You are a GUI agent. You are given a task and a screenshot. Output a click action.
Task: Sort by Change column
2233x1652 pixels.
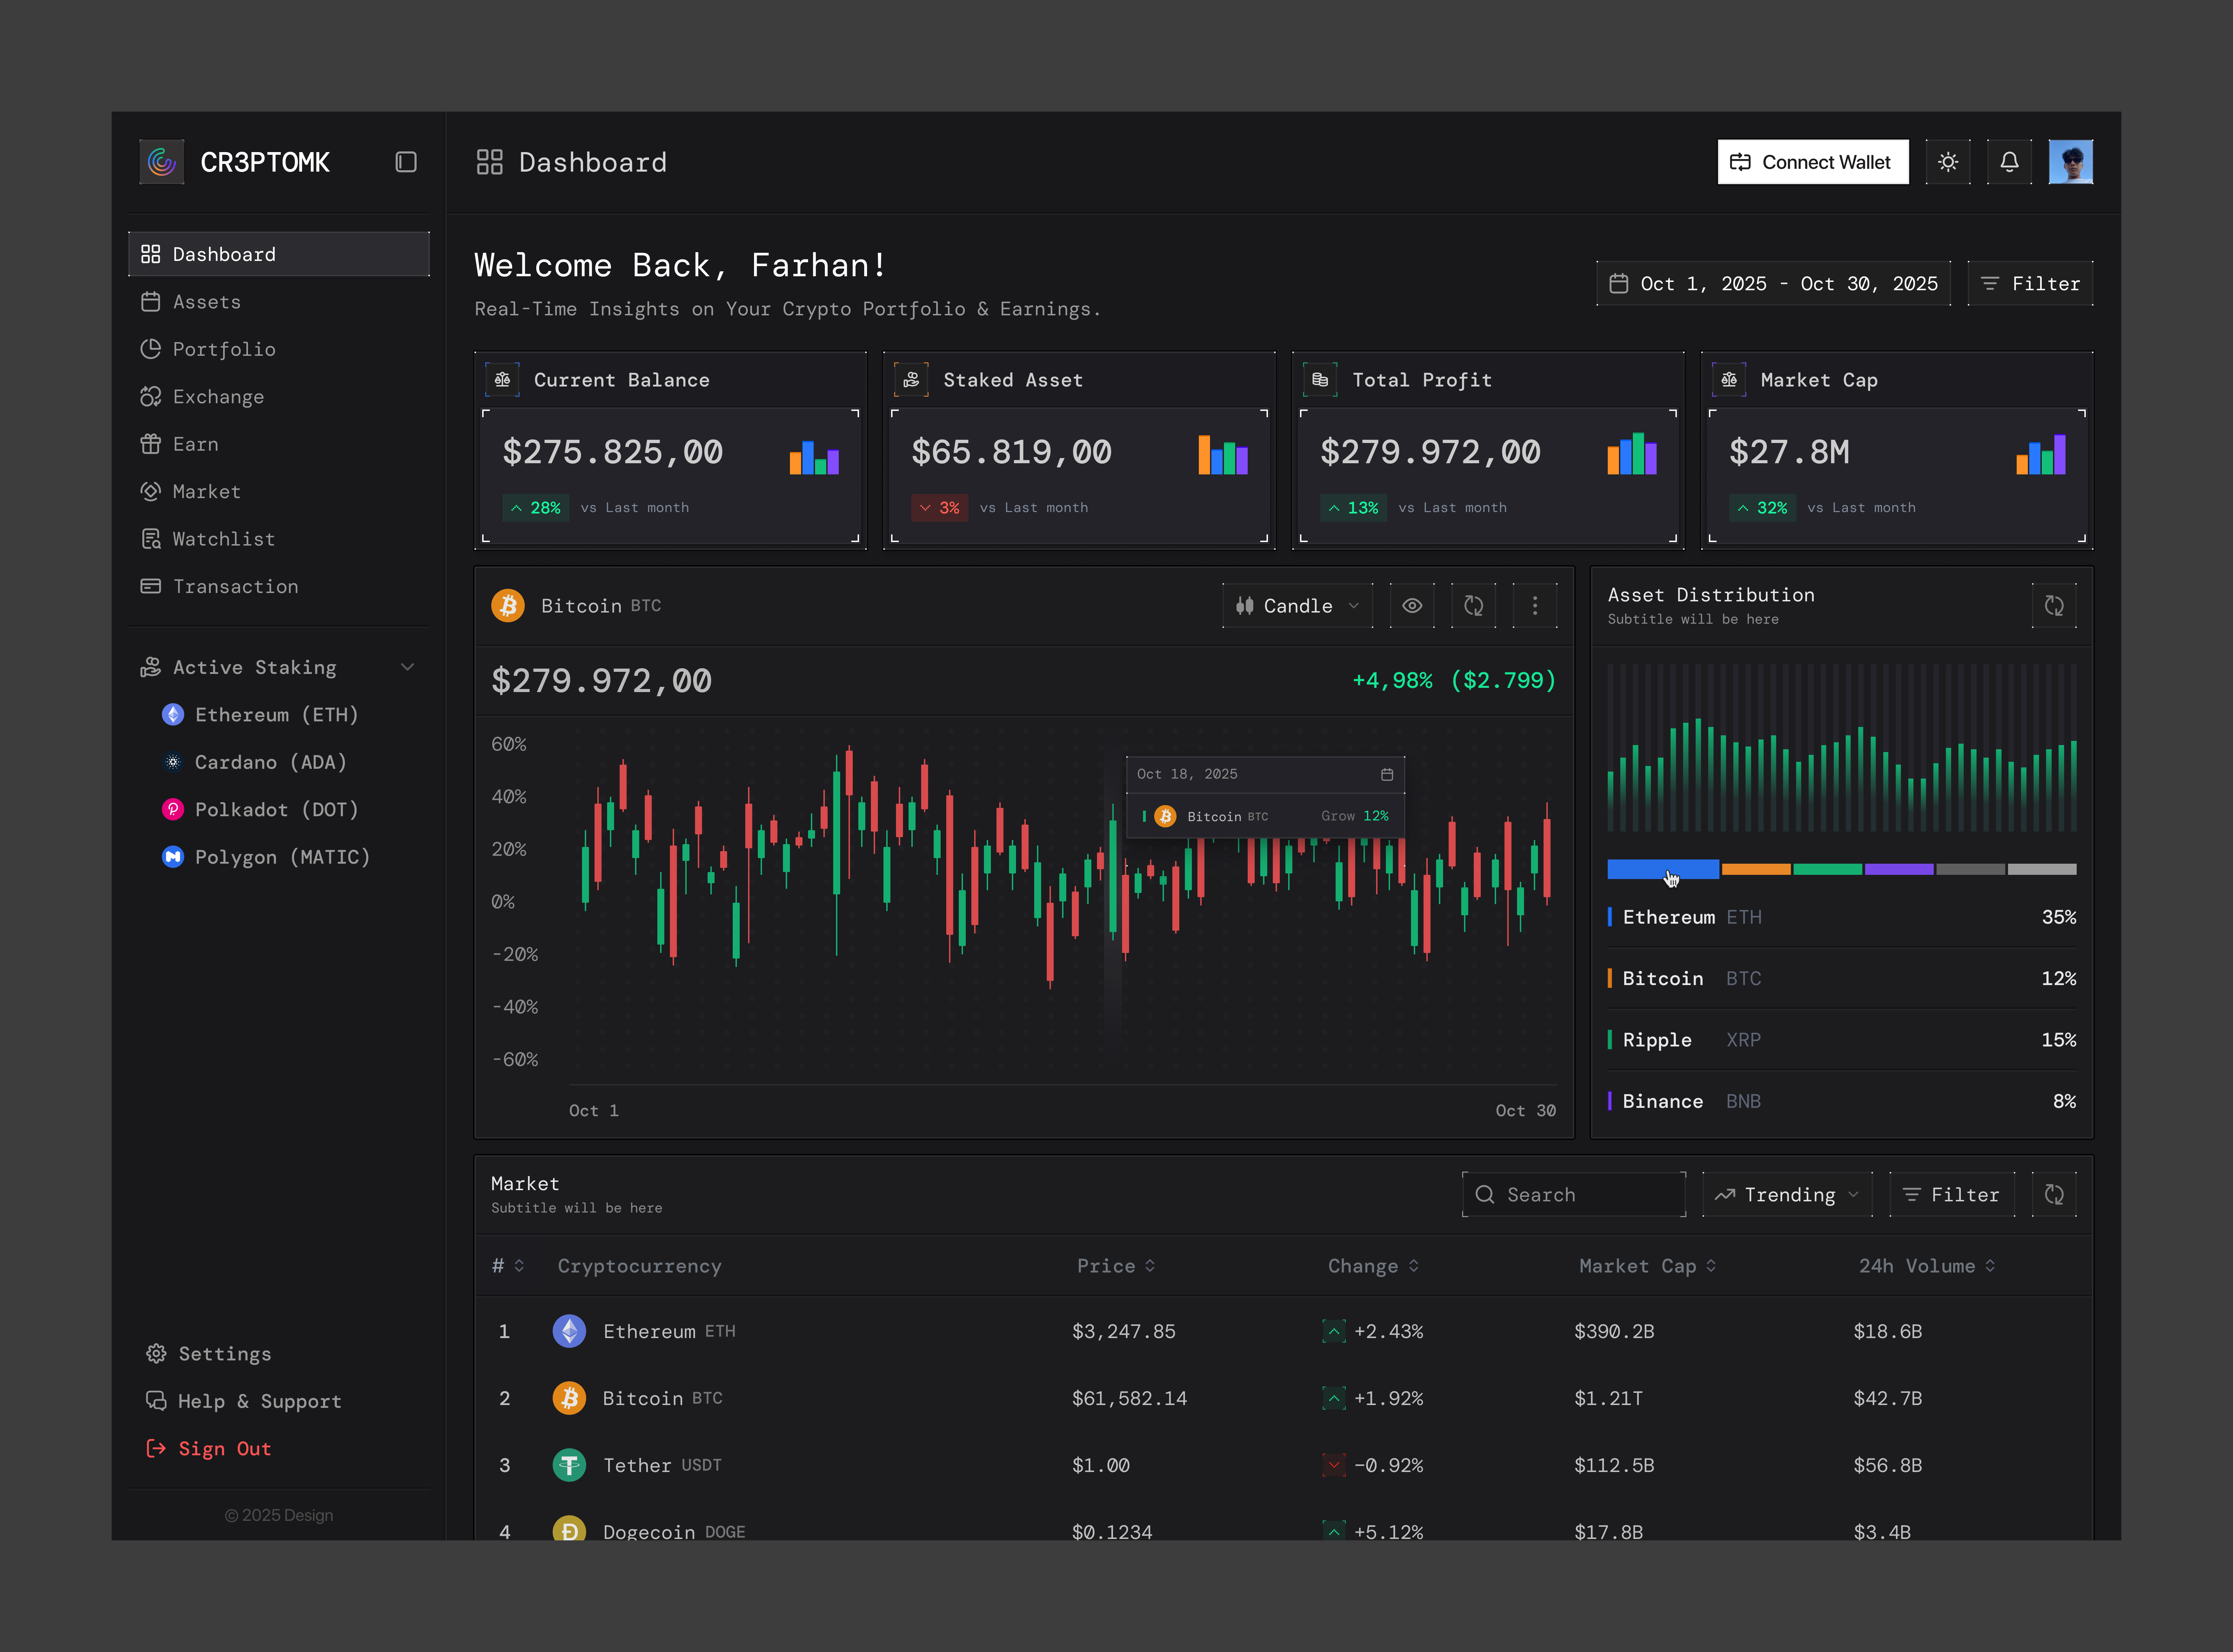tap(1373, 1266)
